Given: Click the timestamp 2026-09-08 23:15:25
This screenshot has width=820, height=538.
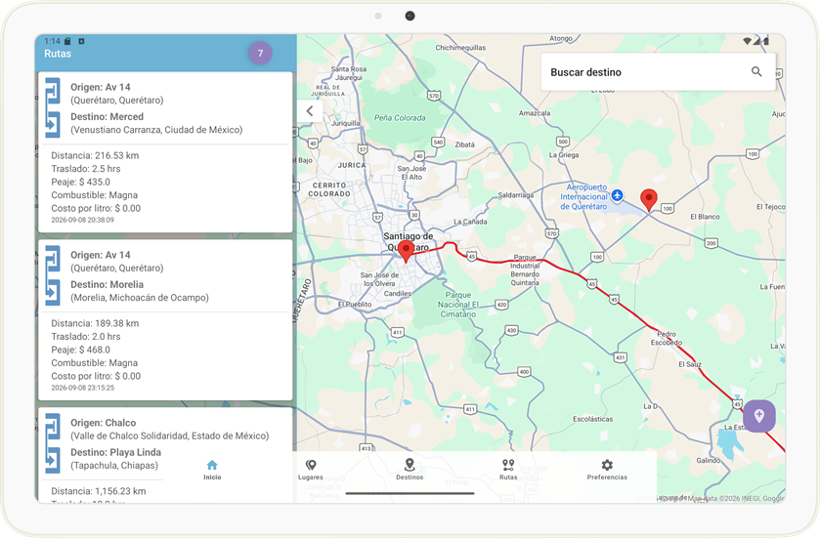Looking at the screenshot, I should click(x=83, y=388).
